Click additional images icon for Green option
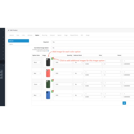 (52, 81)
